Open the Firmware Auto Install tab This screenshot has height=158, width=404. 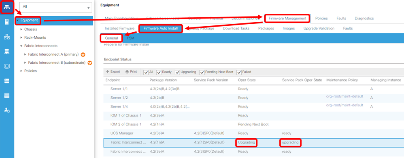point(161,29)
